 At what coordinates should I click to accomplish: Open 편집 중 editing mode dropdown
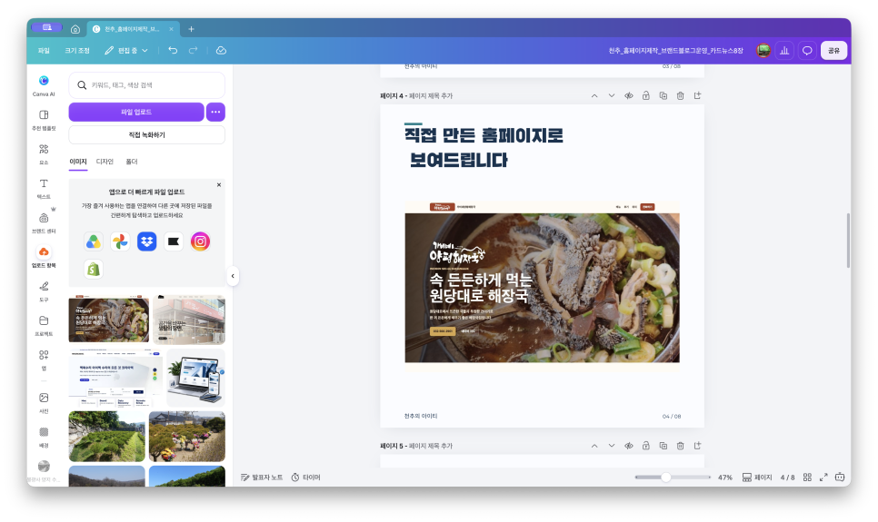click(126, 50)
